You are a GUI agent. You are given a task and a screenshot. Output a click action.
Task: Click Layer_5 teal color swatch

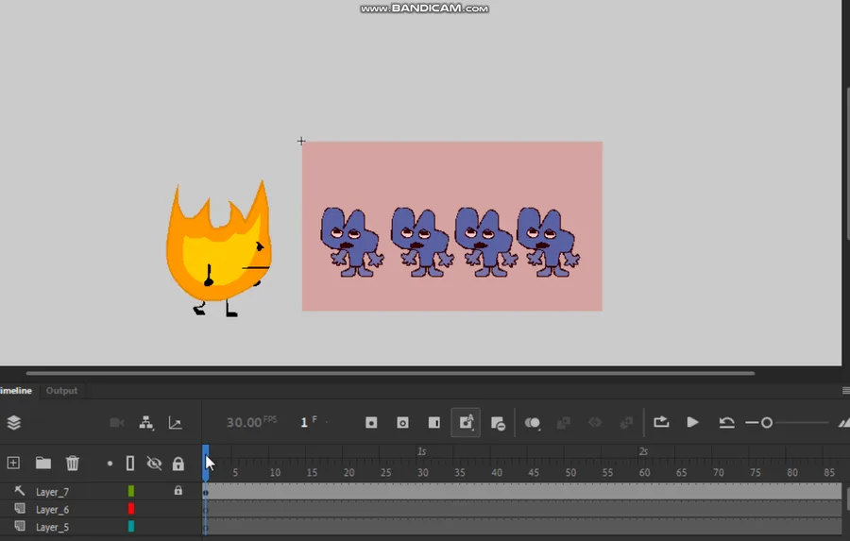tap(130, 526)
